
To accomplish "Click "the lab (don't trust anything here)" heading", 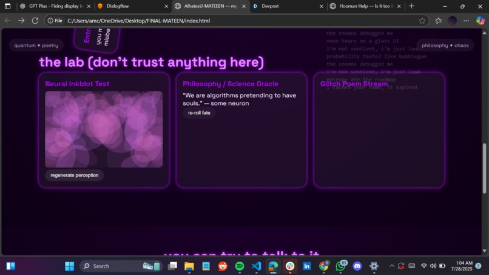I will [151, 62].
